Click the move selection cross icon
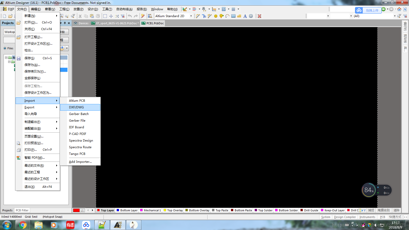409x230 pixels. coord(111,16)
